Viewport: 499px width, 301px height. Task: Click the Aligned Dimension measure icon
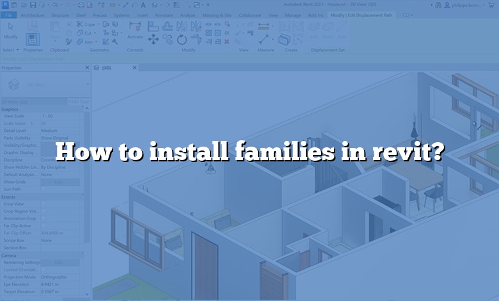tap(264, 26)
